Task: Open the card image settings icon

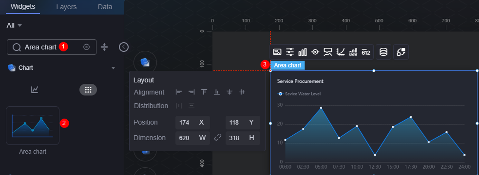Action: (277, 52)
